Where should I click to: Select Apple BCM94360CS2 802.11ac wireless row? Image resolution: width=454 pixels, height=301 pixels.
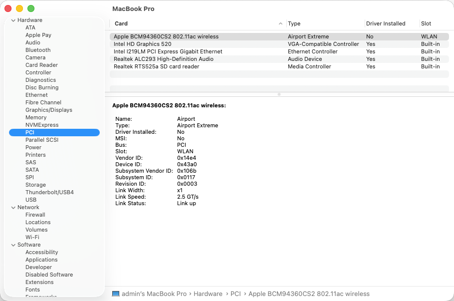279,37
